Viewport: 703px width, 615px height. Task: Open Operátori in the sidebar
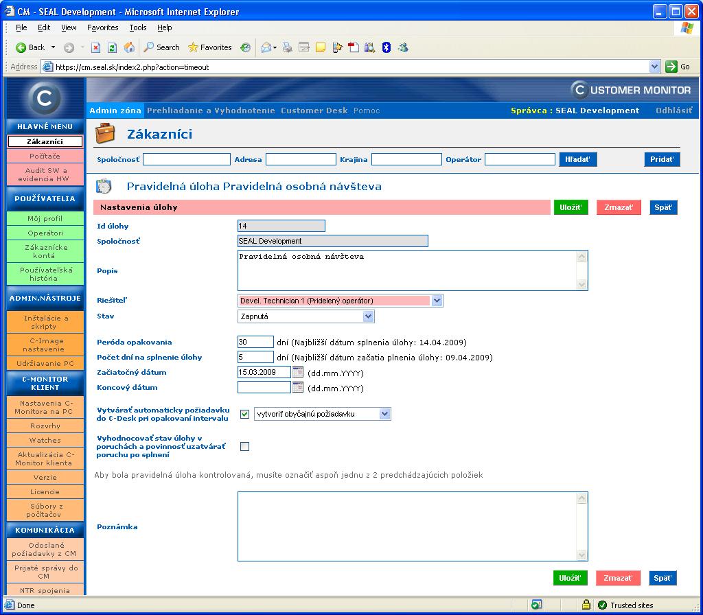tap(45, 233)
